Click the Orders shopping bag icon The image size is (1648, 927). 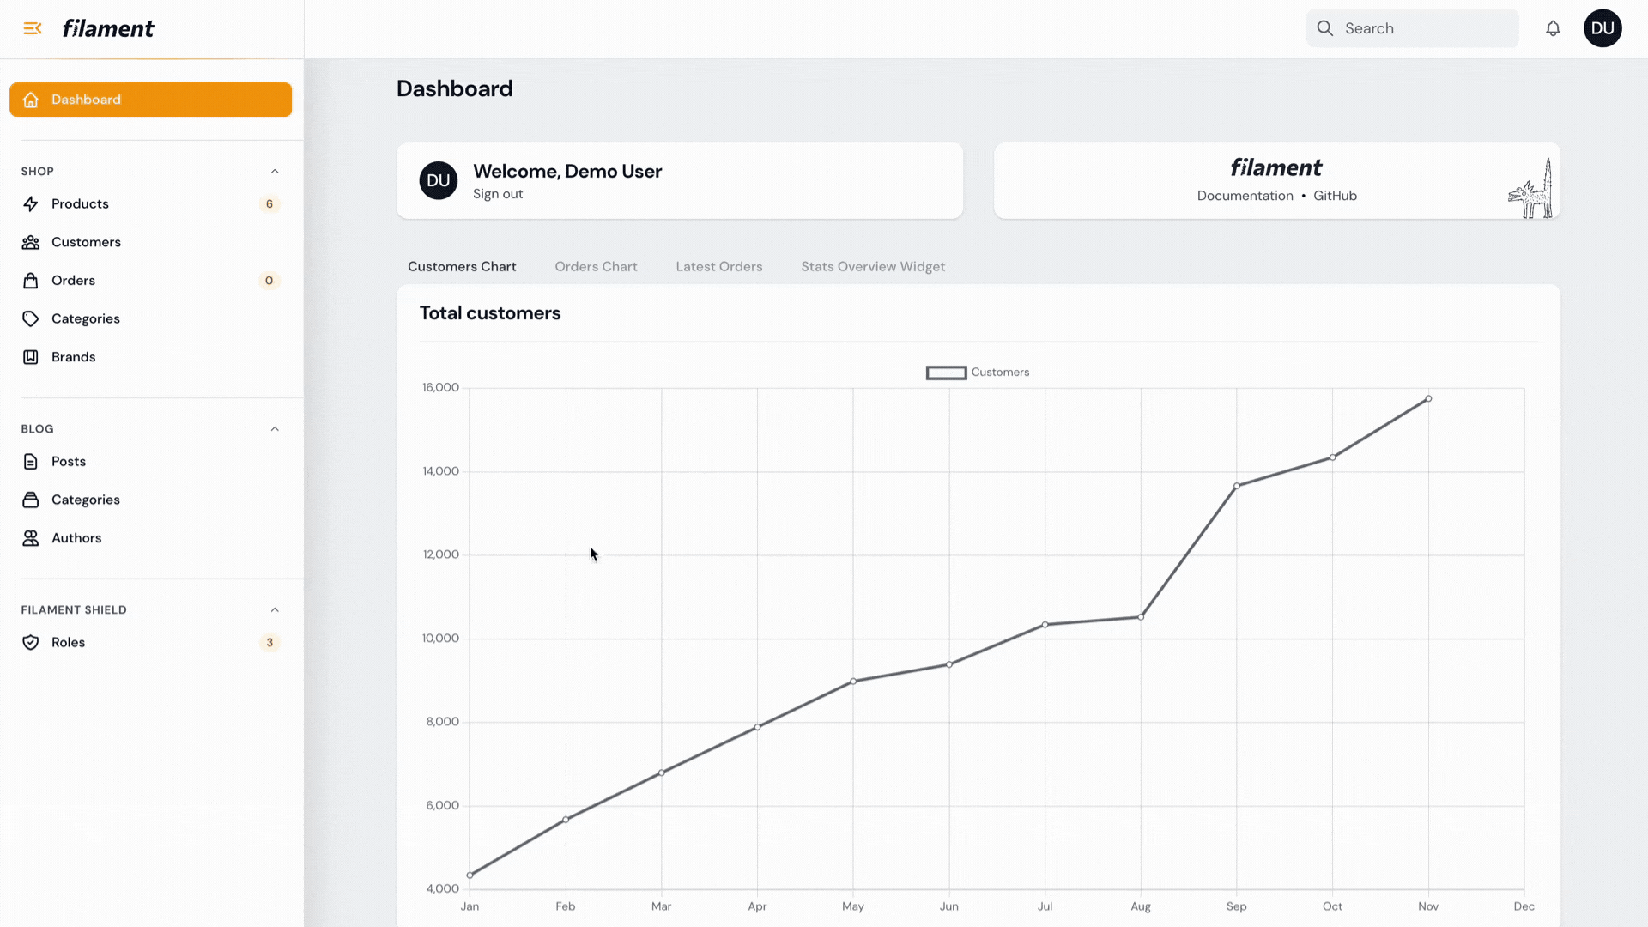(31, 281)
